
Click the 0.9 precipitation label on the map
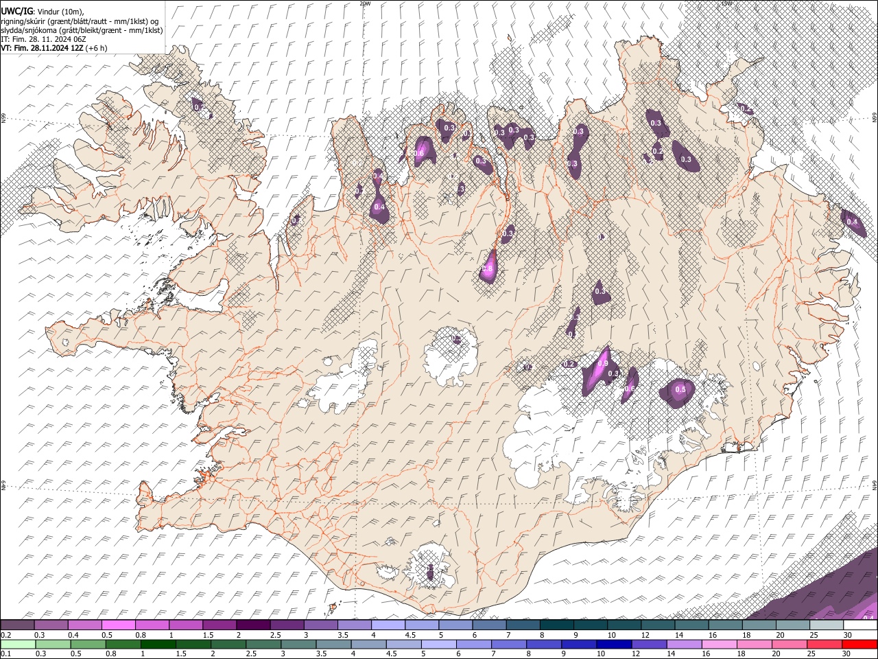point(604,363)
